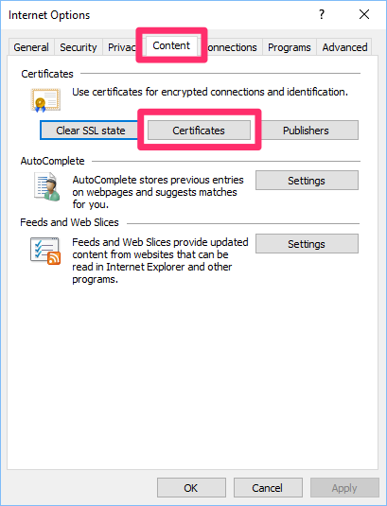
Task: Open AutoComplete Settings
Action: [x=307, y=181]
